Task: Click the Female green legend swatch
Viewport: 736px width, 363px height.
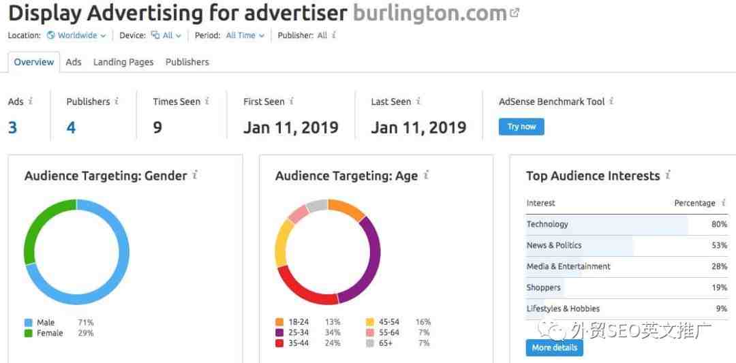Action: point(28,334)
